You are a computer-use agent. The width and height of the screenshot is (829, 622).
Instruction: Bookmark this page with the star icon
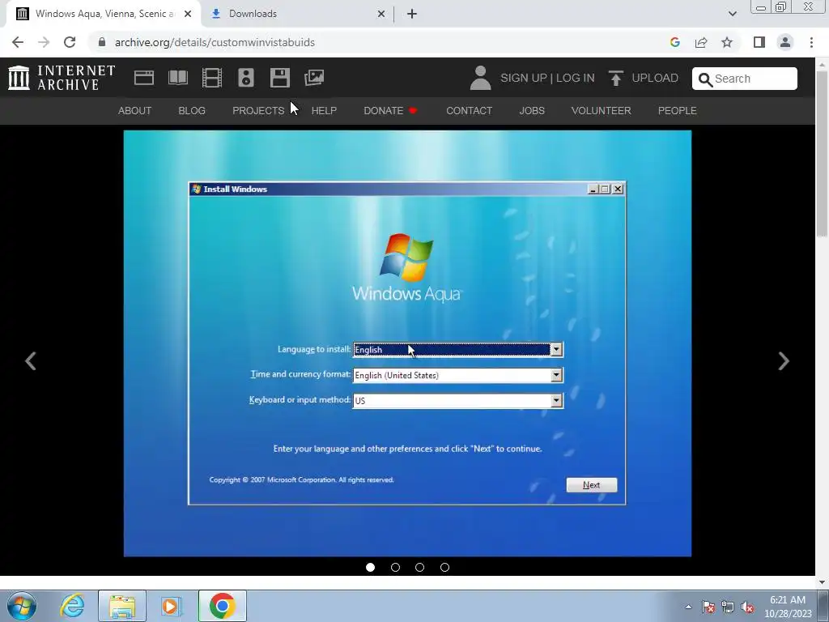pos(727,42)
